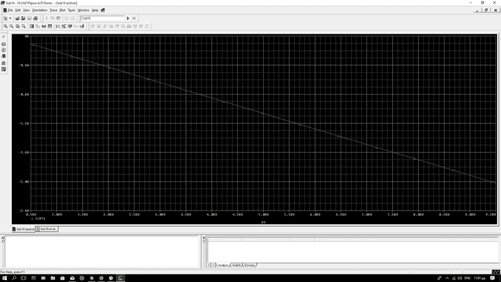Toggle the Fourier FFT icon

click(38, 26)
